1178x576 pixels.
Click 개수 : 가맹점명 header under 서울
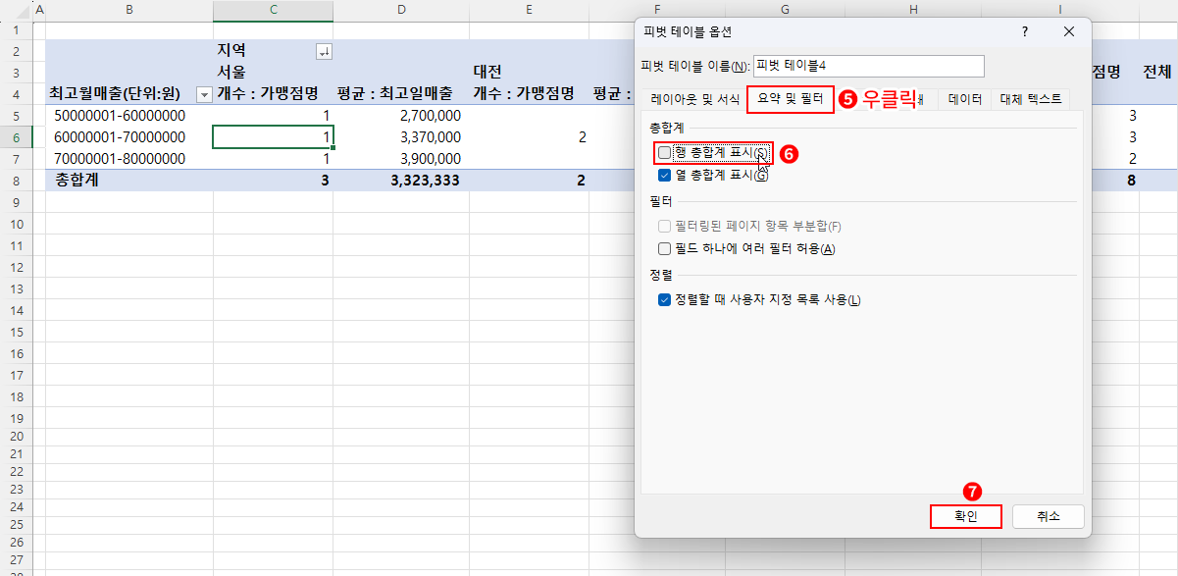274,93
